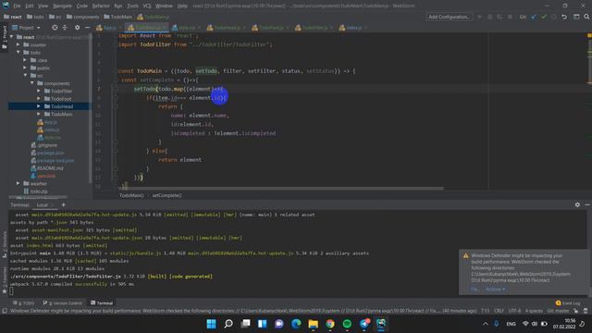Click the setComplete() breadcrumb below the editor
Viewport: 592px width, 333px height.
(x=166, y=195)
